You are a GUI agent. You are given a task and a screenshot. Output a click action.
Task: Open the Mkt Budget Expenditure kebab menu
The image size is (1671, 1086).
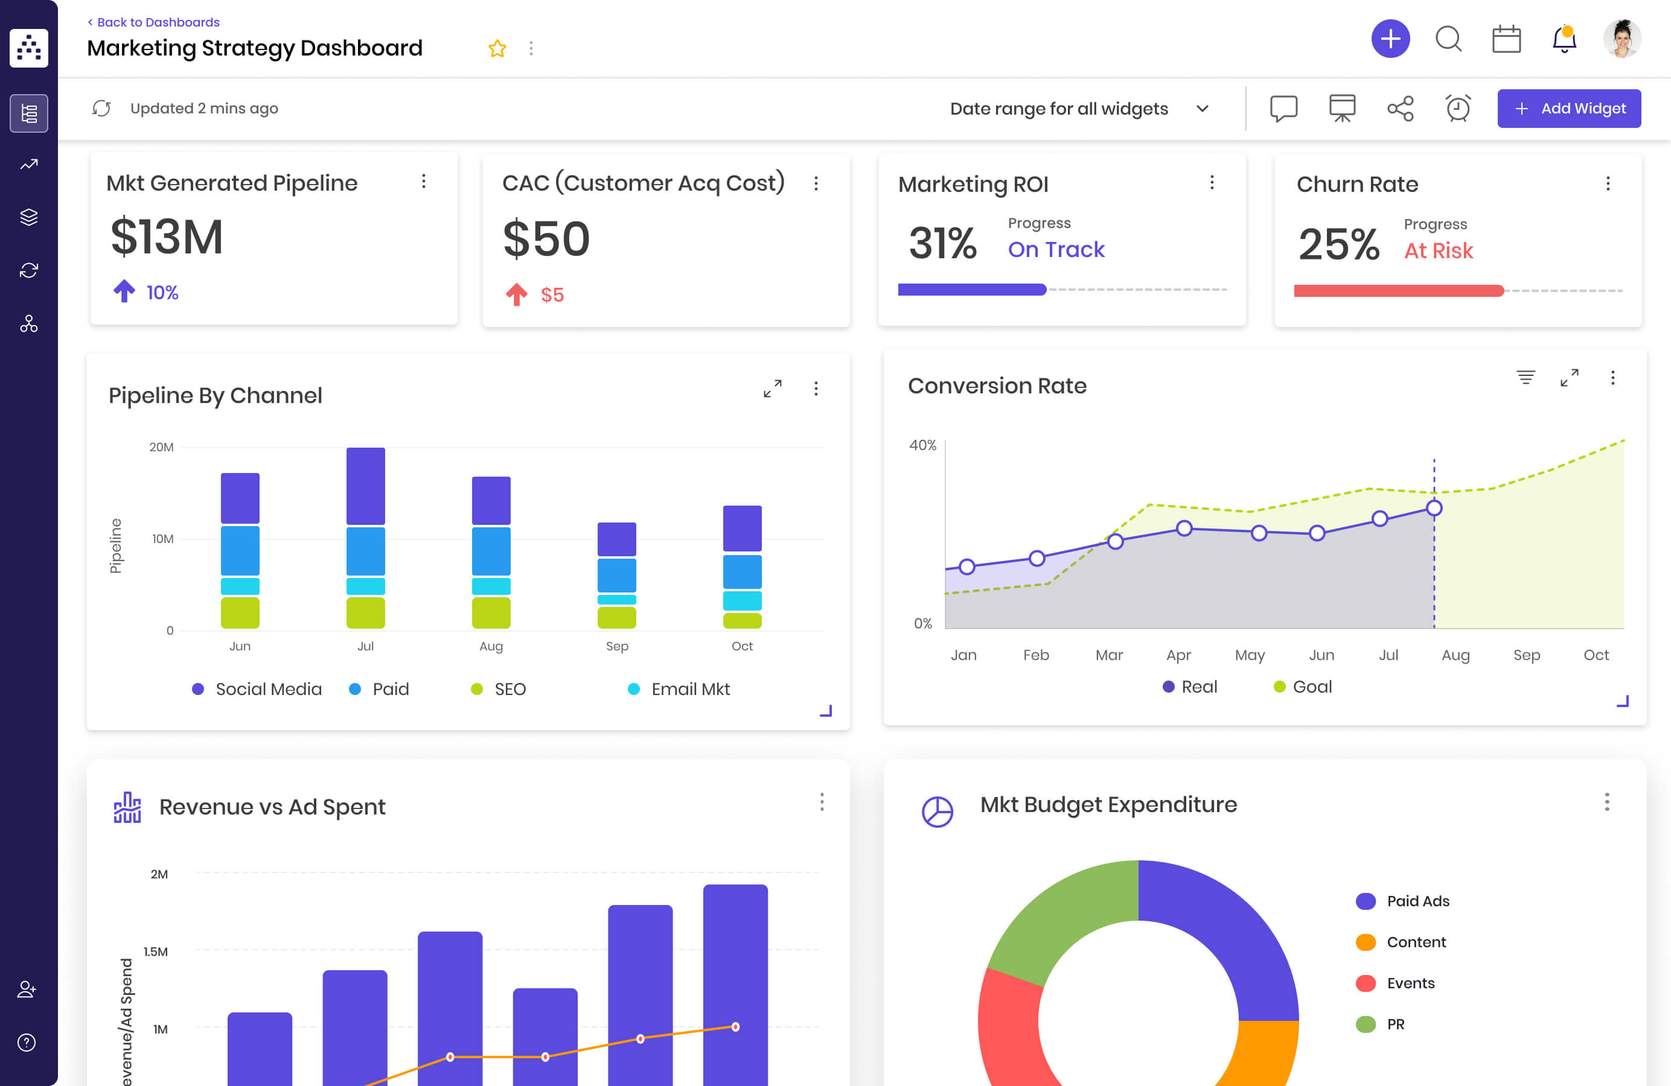(1606, 803)
